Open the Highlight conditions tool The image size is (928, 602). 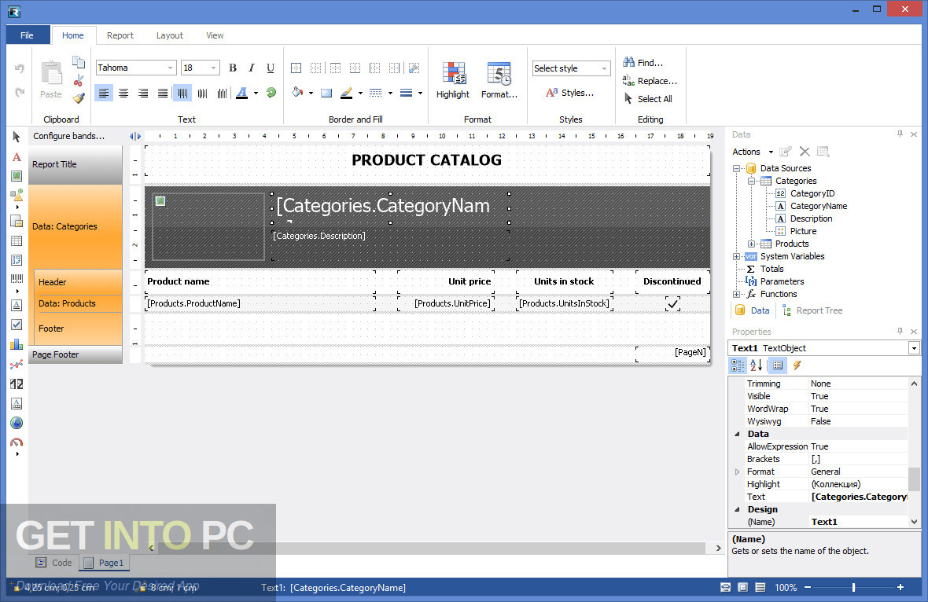(453, 80)
